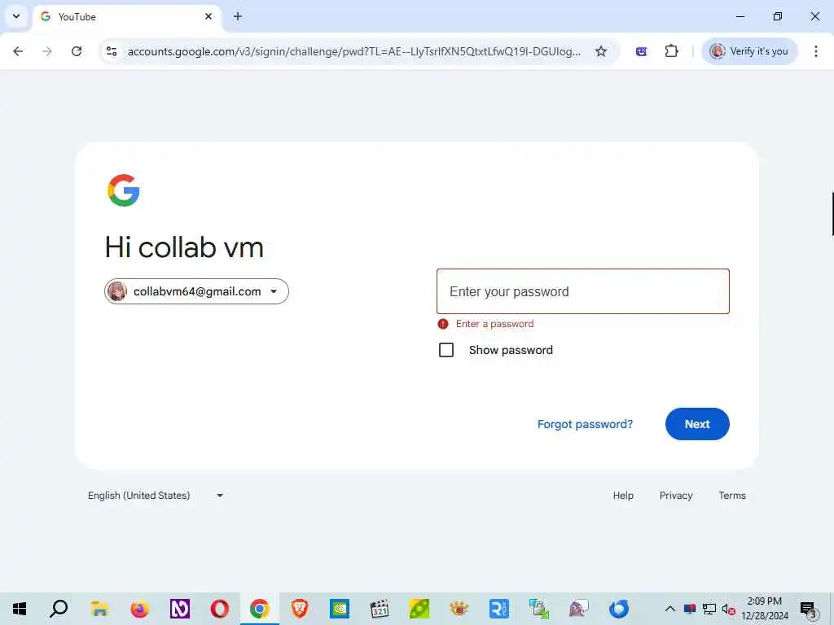Image resolution: width=834 pixels, height=625 pixels.
Task: Reload the page with the refresh icon
Action: pos(77,51)
